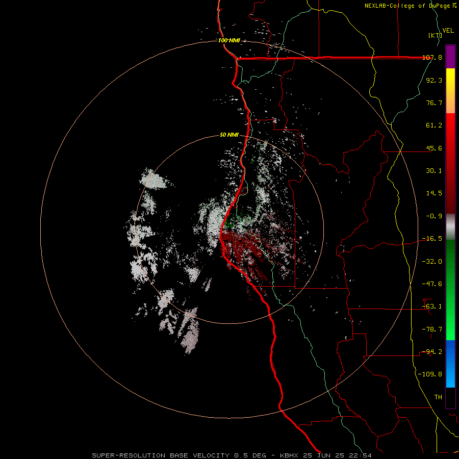This screenshot has width=459, height=459.
Task: Click the 30.1 legend value
Action: pos(434,171)
